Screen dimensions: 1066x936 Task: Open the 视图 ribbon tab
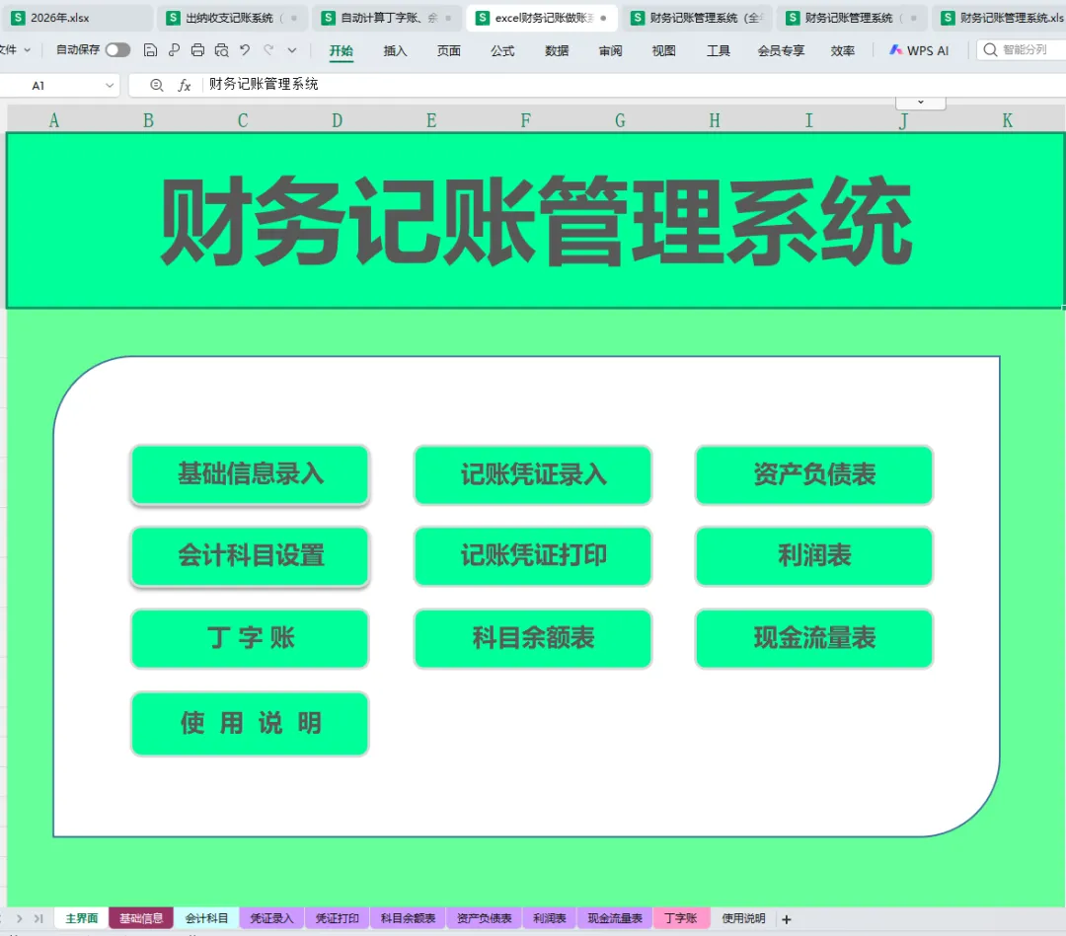coord(663,51)
